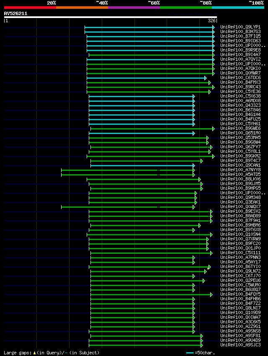Screen dimensions: 268x356
Task: Open hit UniRef100_A7PNN3
Action: [240, 257]
